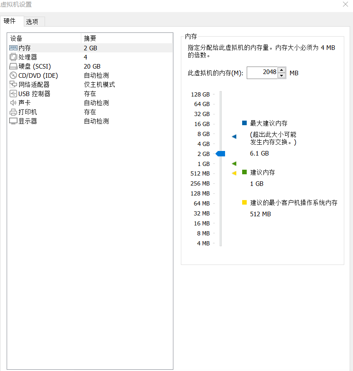Click the 仅主机模式 network summary
This screenshot has width=353, height=371.
coord(99,84)
